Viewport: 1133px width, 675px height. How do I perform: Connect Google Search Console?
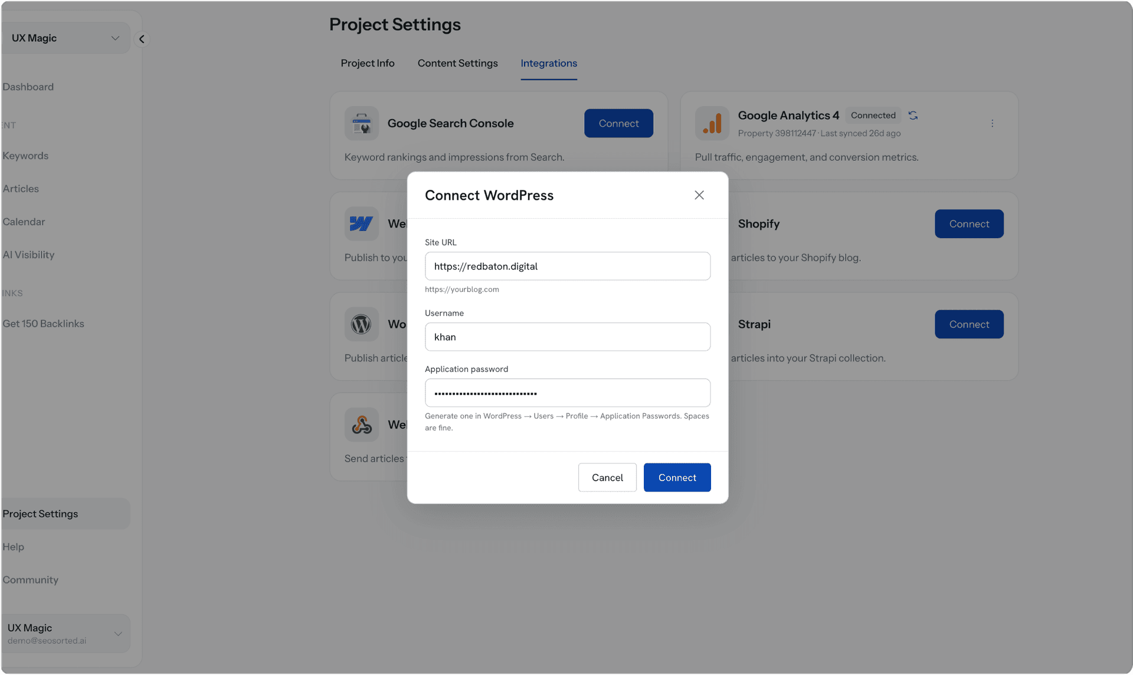point(618,123)
